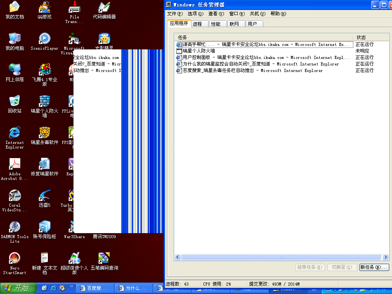This screenshot has width=392, height=294.
Task: Open the 回收站 recycle bin icon
Action: [15, 104]
